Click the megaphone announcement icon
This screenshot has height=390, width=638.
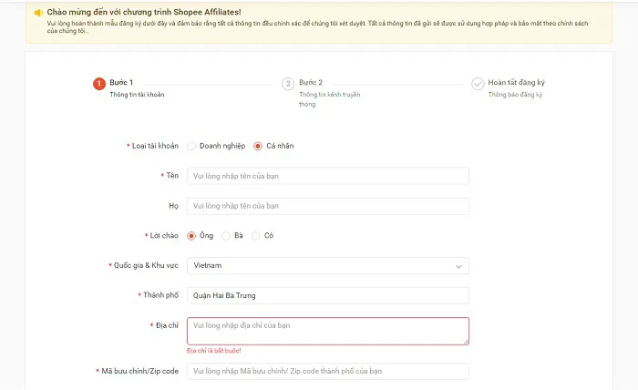(x=38, y=13)
